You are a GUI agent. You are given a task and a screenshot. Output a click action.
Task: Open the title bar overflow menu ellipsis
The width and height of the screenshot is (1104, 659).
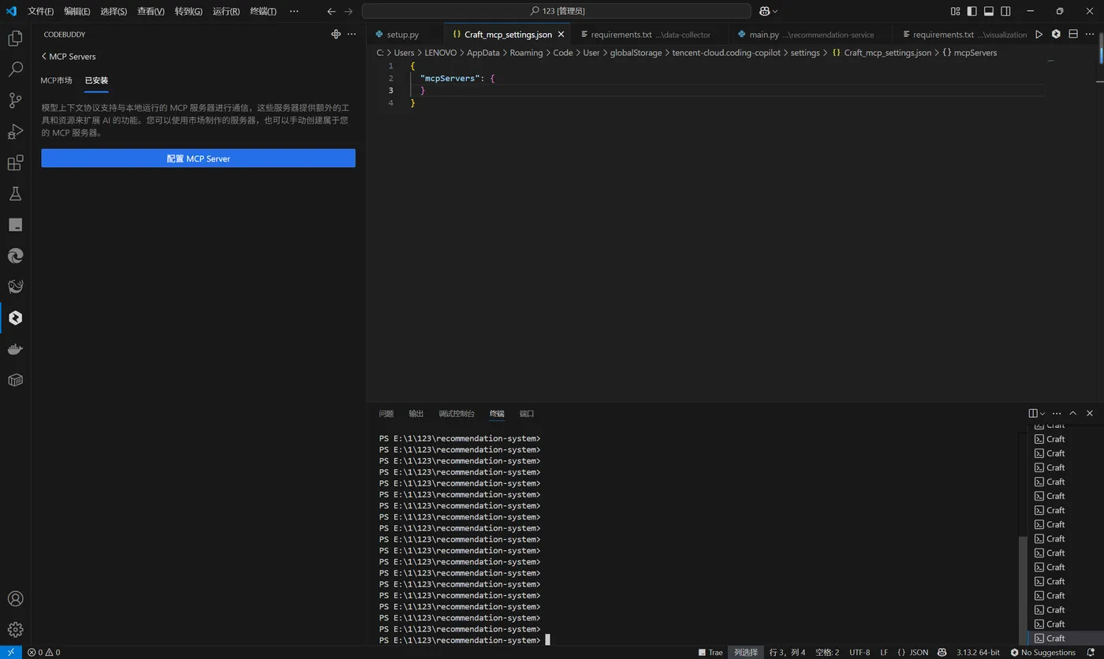tap(294, 11)
